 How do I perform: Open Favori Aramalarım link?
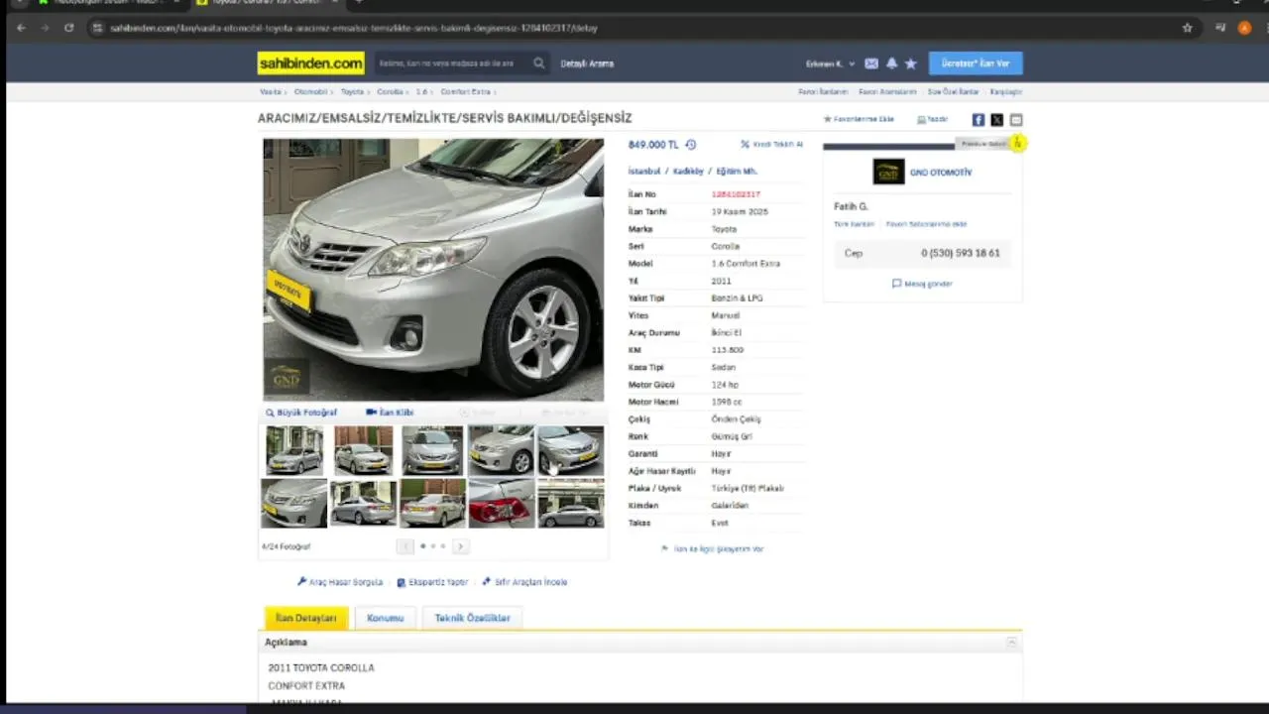pos(887,91)
